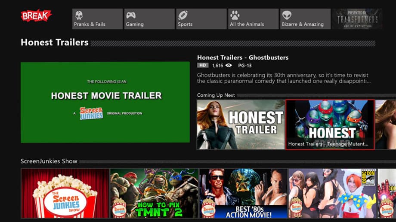396x222 pixels.
Task: Open the Sports category
Action: click(201, 19)
